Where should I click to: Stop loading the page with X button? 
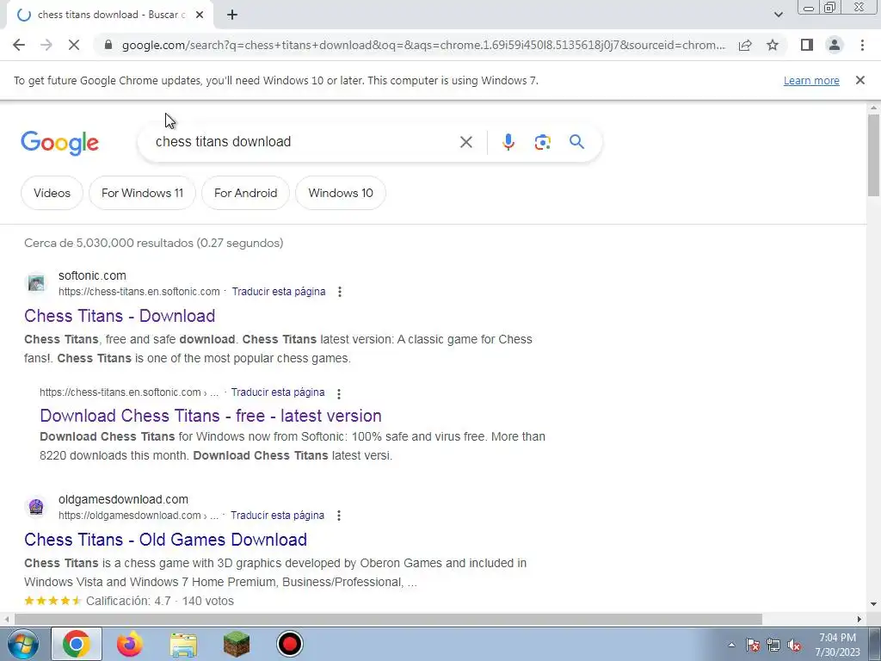tap(74, 45)
